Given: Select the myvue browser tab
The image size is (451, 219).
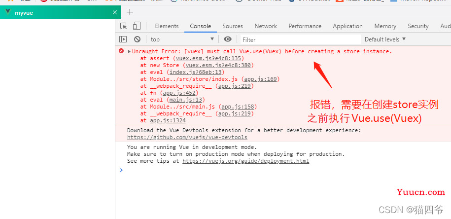Looking at the screenshot, I should tap(61, 13).
